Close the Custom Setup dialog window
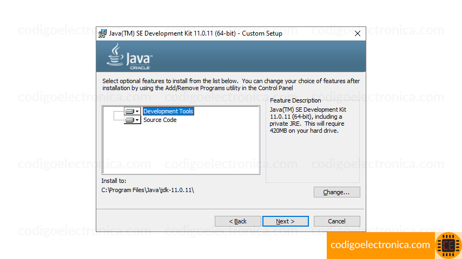Screen dimensions: 462x259 click(x=358, y=33)
